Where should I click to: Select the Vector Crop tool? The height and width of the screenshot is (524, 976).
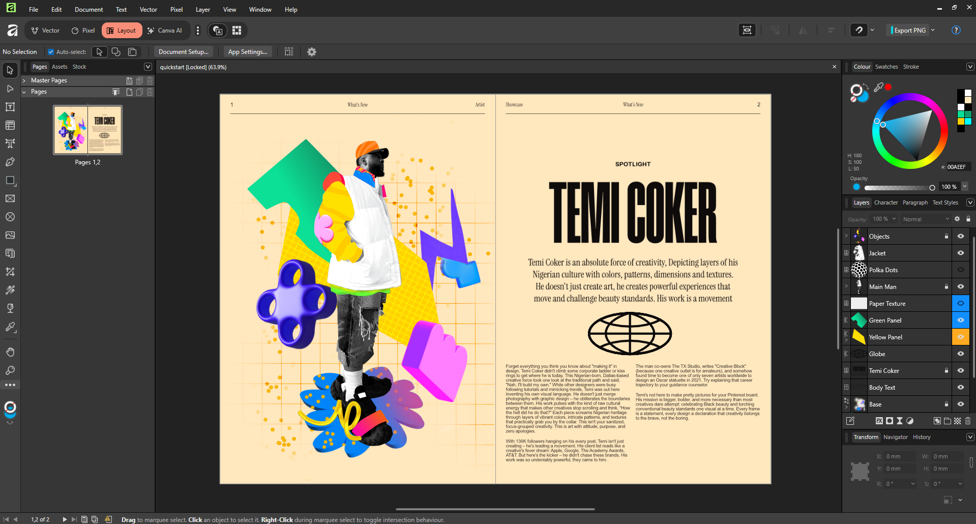[10, 272]
